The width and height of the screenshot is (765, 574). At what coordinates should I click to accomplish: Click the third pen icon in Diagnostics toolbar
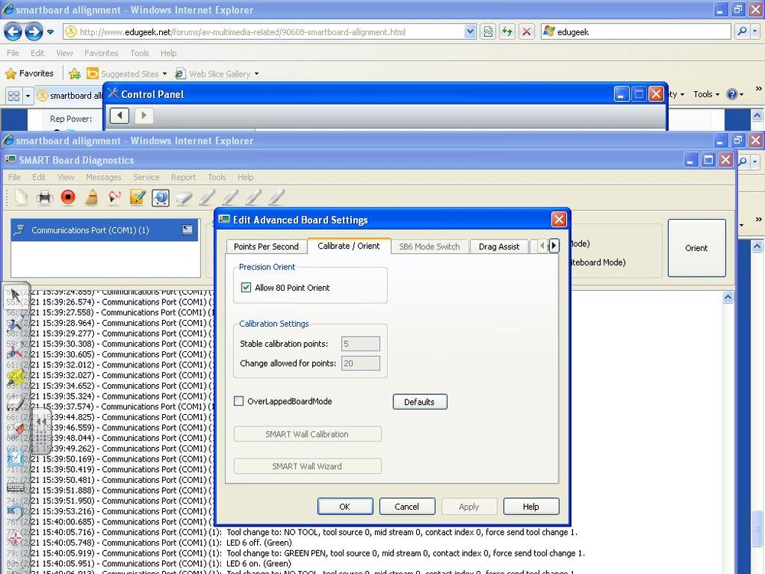(x=252, y=197)
